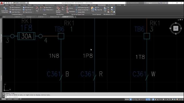The width and height of the screenshot is (184, 103).
Task: Click the search keyword input field
Action: tap(135, 3)
